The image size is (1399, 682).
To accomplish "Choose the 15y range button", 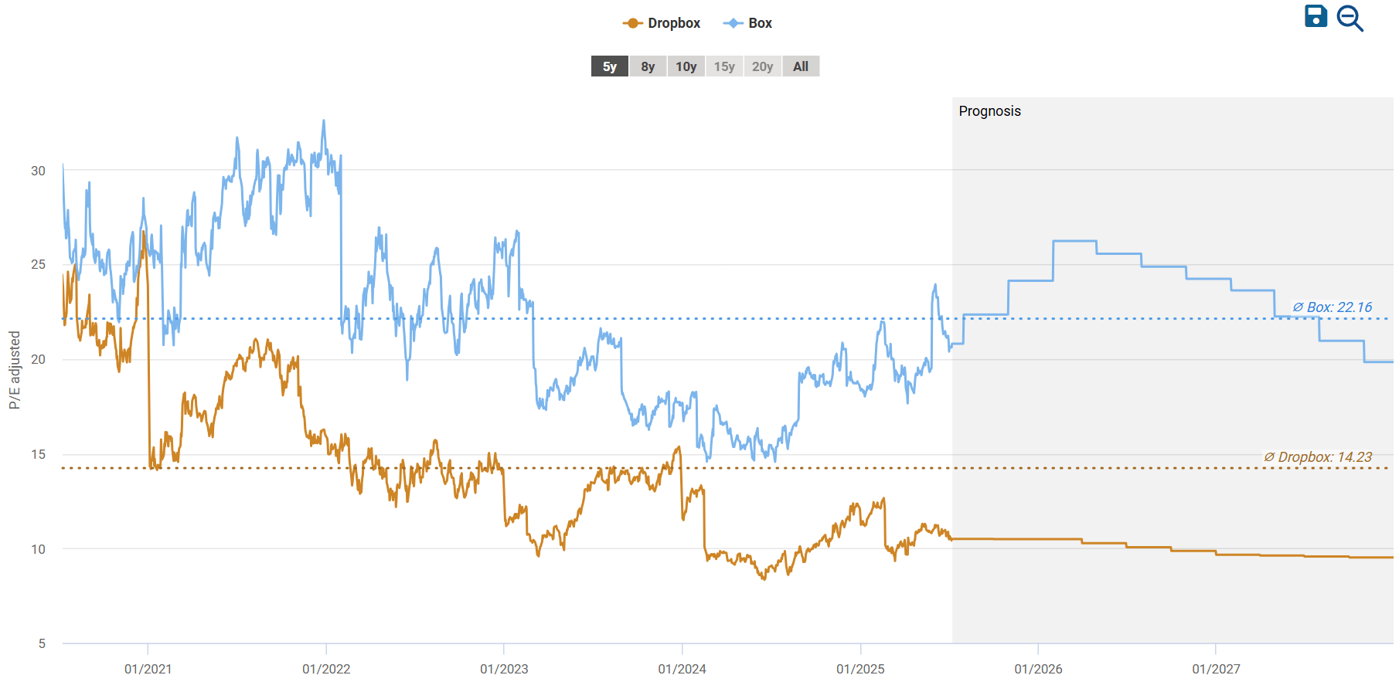I will [724, 66].
